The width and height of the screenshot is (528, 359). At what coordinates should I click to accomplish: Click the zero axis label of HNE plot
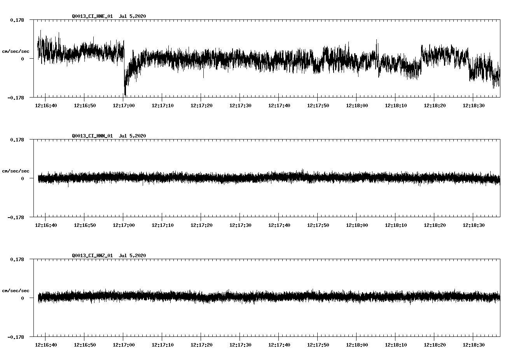pos(22,59)
